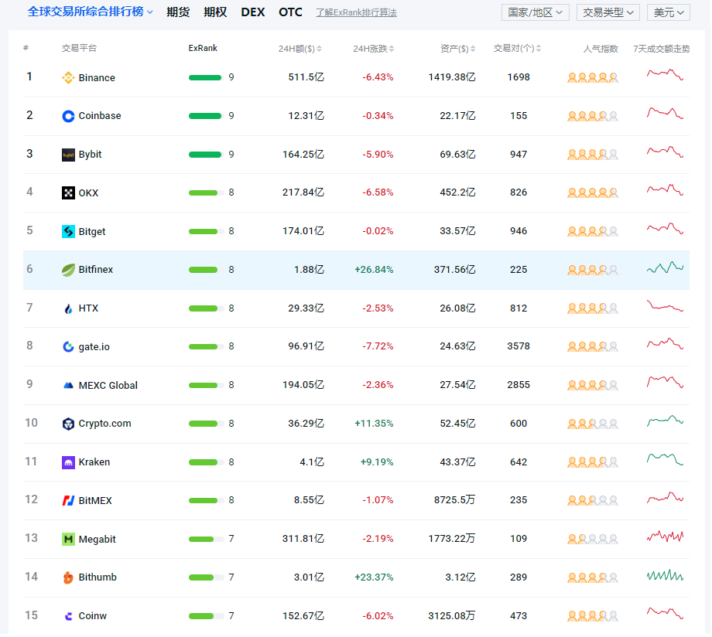Click Bithumb 7-day volume trend chart

(x=666, y=576)
